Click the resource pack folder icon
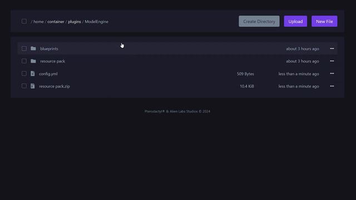The image size is (356, 200). pyautogui.click(x=33, y=61)
